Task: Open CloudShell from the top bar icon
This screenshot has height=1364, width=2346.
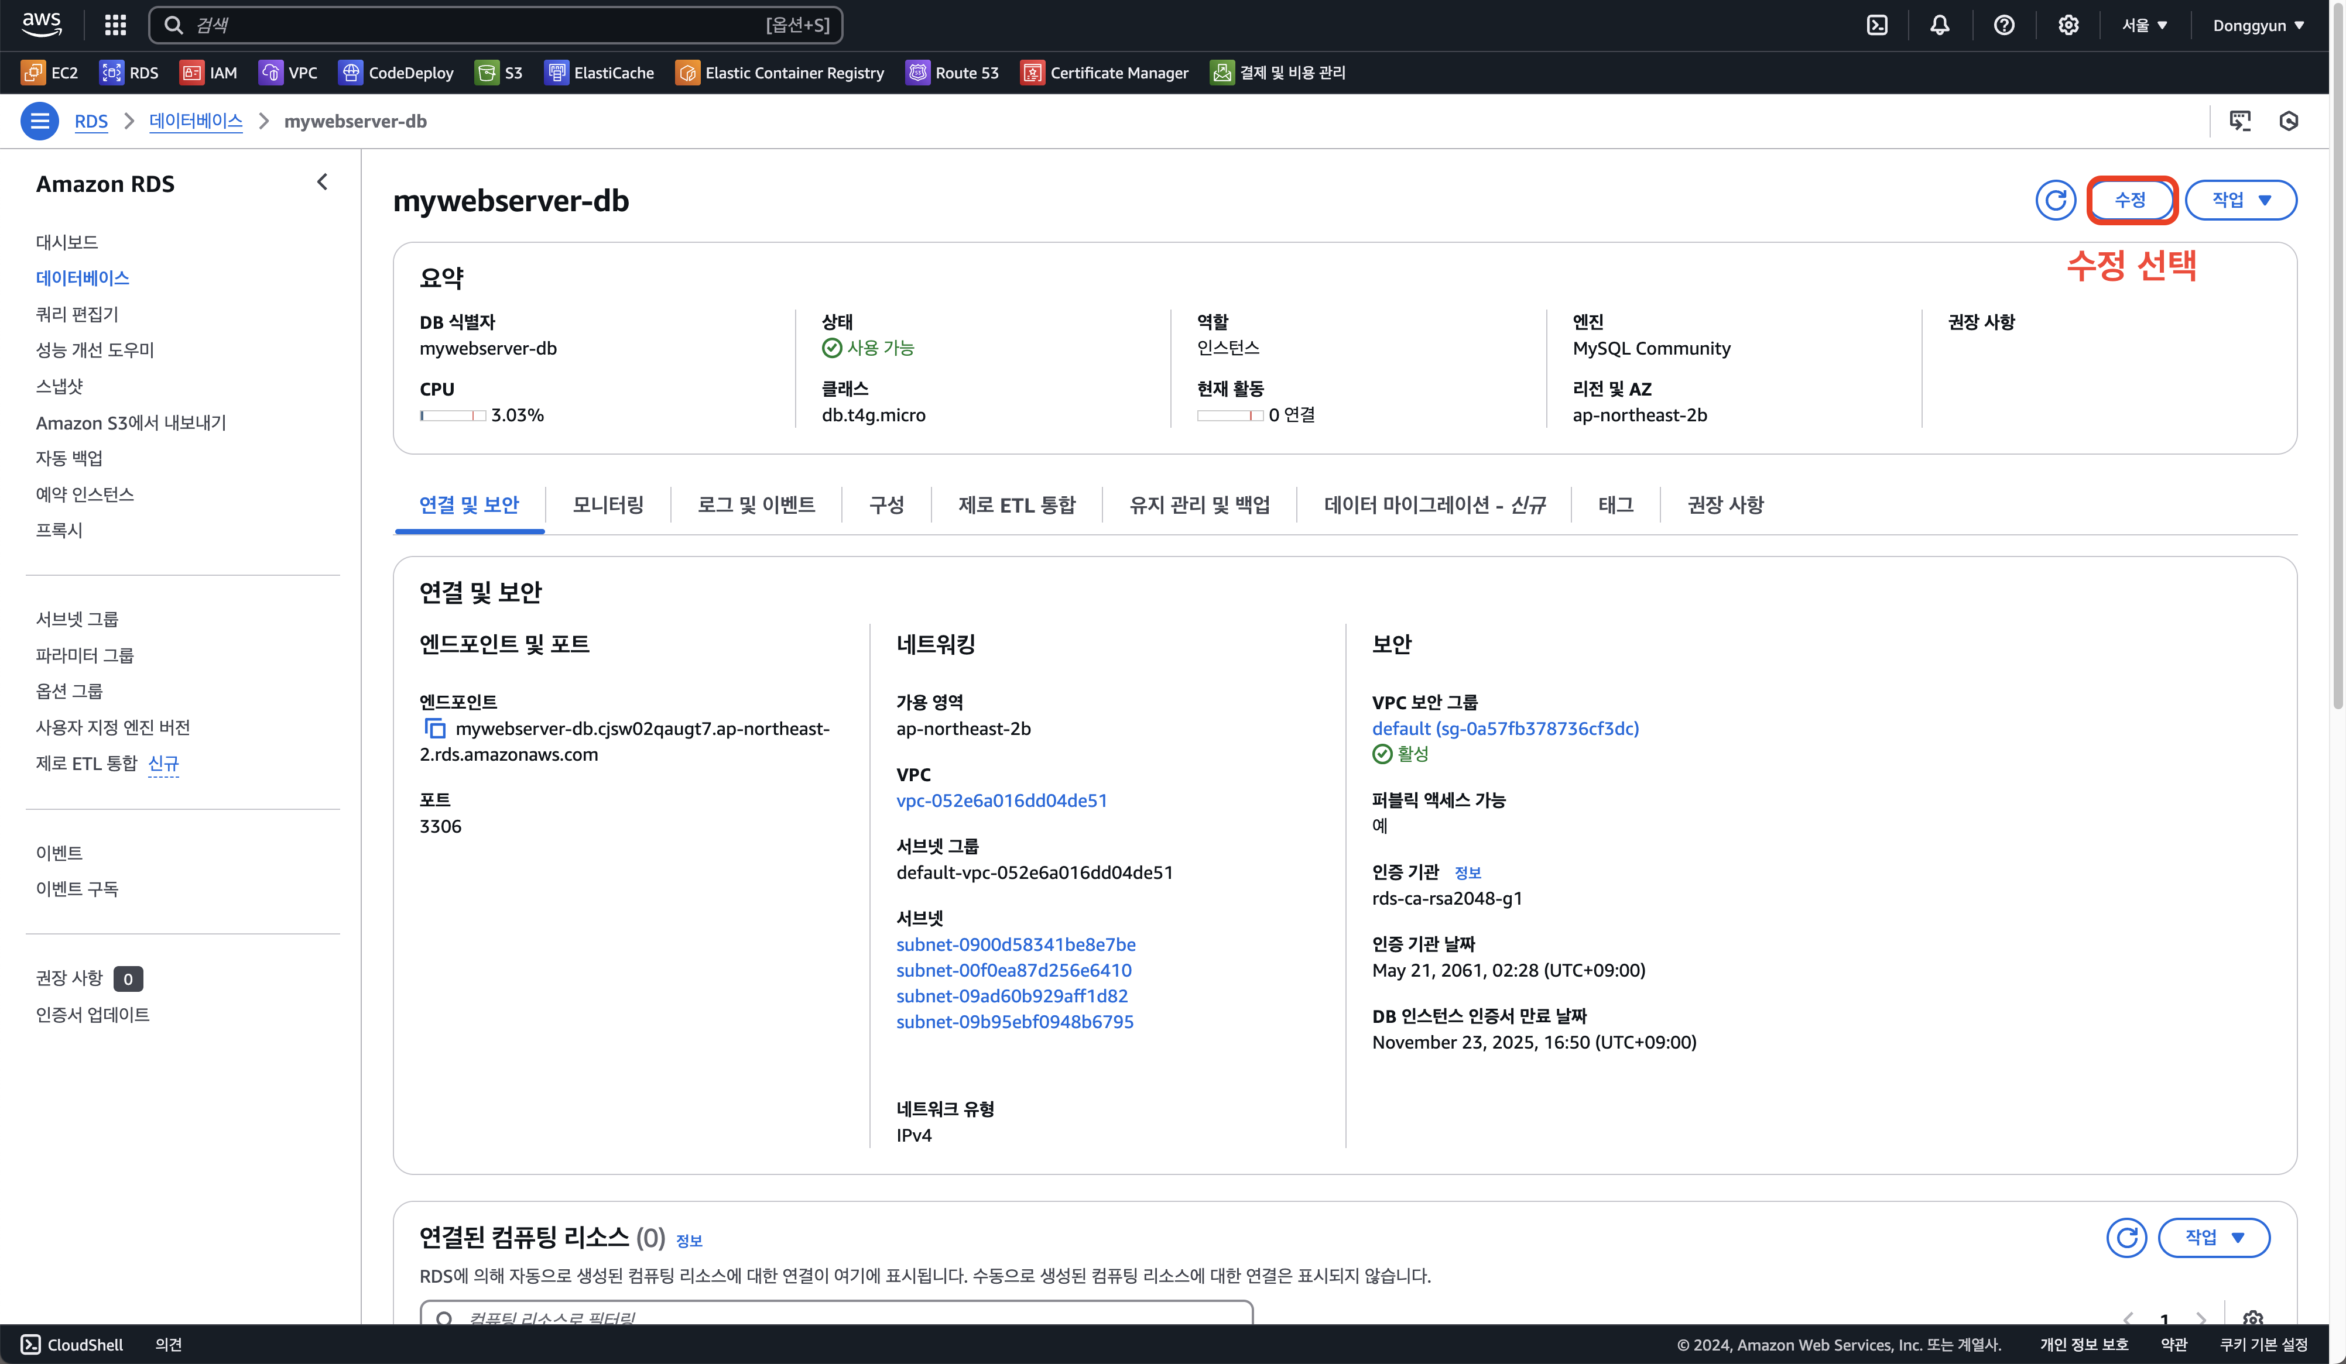Action: coord(1877,25)
